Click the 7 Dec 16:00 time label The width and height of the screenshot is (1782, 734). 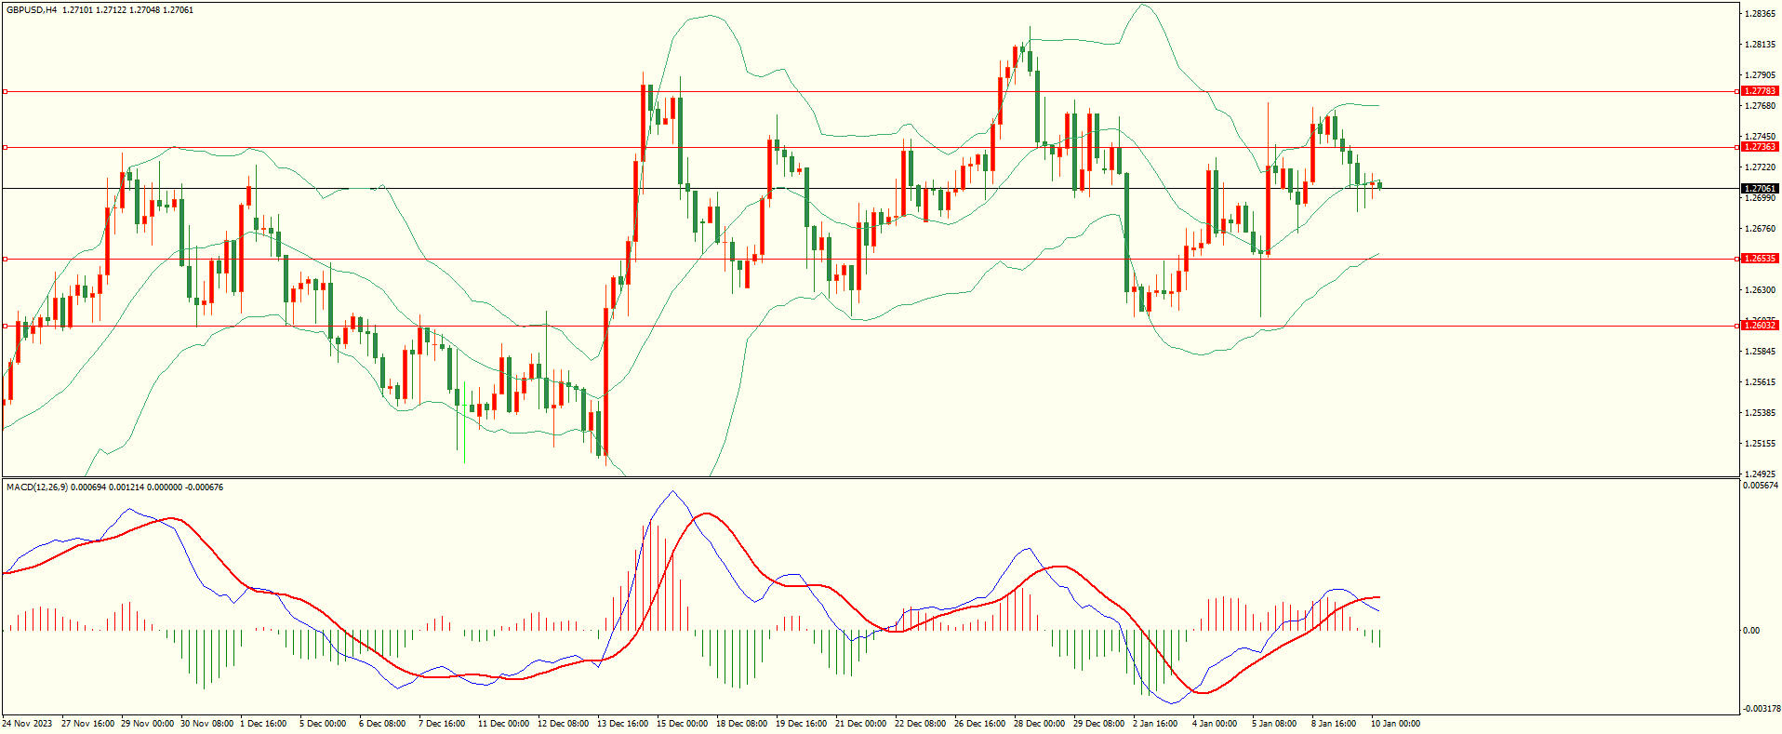point(442,724)
